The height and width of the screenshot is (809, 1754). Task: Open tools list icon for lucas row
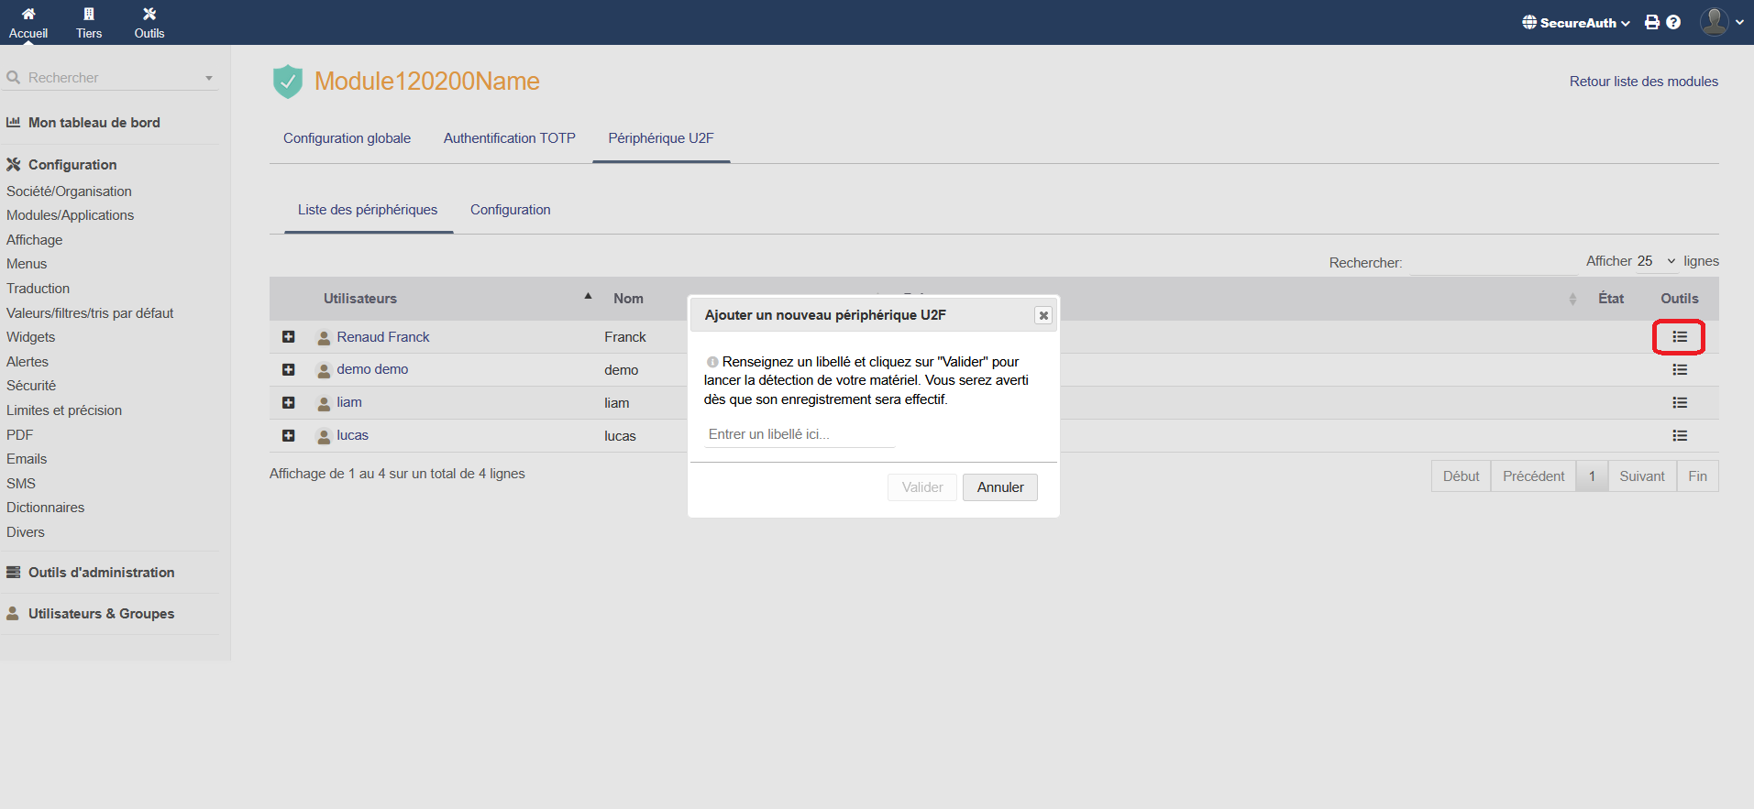[x=1679, y=436]
